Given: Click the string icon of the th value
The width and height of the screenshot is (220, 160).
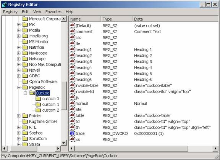Looking at the screenshot, I should 73,127.
